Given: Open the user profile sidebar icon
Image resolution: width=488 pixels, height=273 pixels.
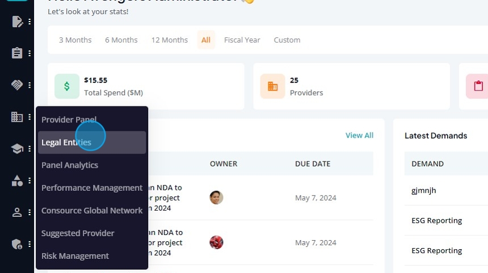Looking at the screenshot, I should pyautogui.click(x=17, y=212).
